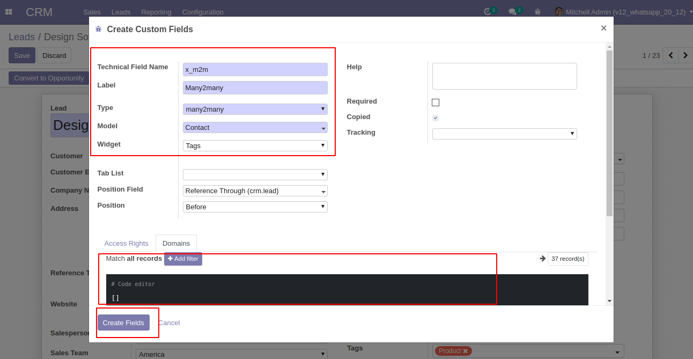Open the conversations chat bubble icon
This screenshot has width=693, height=359.
click(x=512, y=12)
